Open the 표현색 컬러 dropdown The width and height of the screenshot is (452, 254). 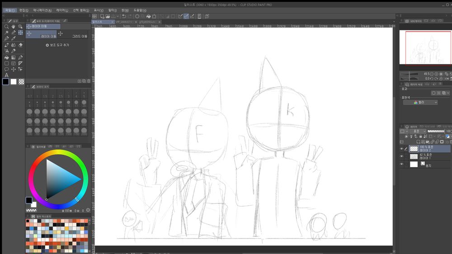tap(420, 103)
